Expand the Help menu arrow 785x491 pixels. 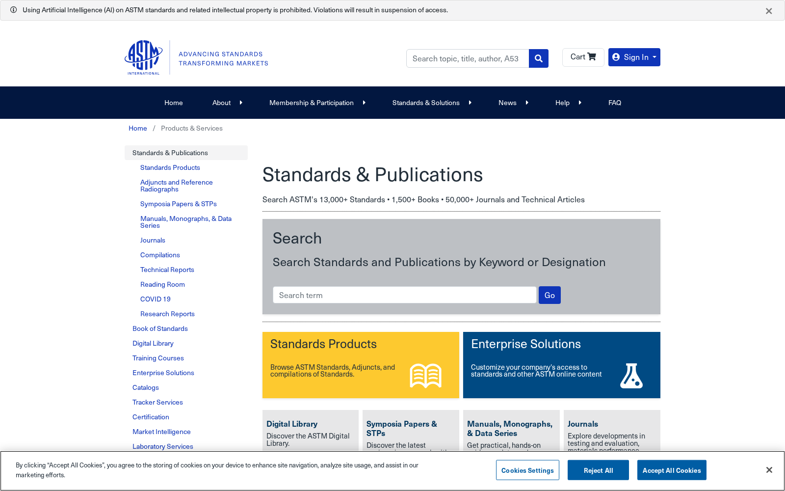click(580, 103)
